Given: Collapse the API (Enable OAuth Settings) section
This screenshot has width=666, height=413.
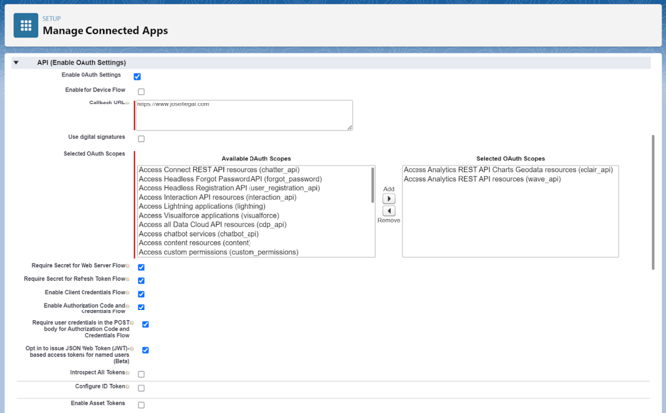Looking at the screenshot, I should coord(16,63).
